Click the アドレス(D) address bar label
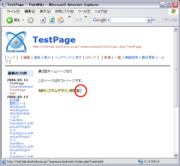 pos(170,20)
